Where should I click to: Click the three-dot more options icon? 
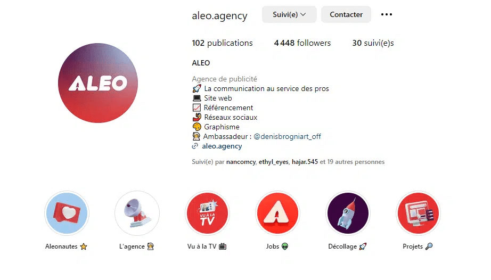[387, 14]
